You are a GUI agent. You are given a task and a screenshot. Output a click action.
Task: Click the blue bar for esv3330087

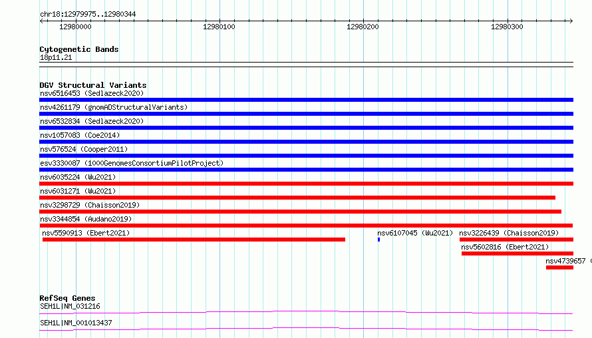point(306,170)
